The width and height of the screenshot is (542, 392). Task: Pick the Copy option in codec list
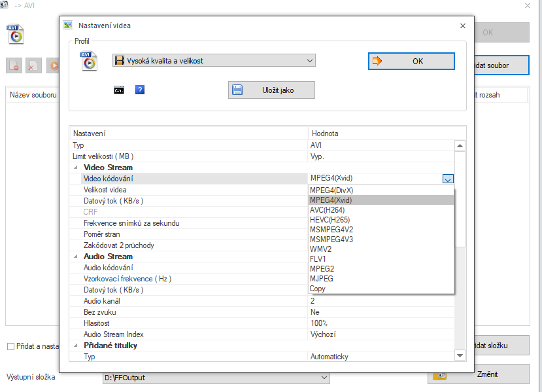coord(318,289)
